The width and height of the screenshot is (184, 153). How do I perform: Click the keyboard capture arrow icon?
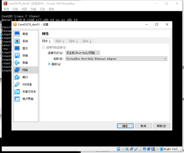162,149
